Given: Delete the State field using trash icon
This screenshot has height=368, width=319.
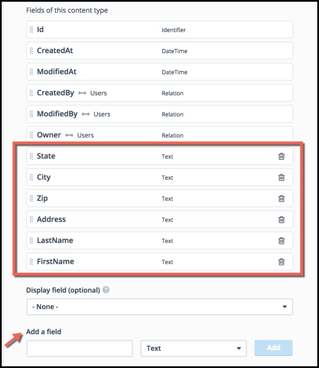Looking at the screenshot, I should tap(281, 156).
